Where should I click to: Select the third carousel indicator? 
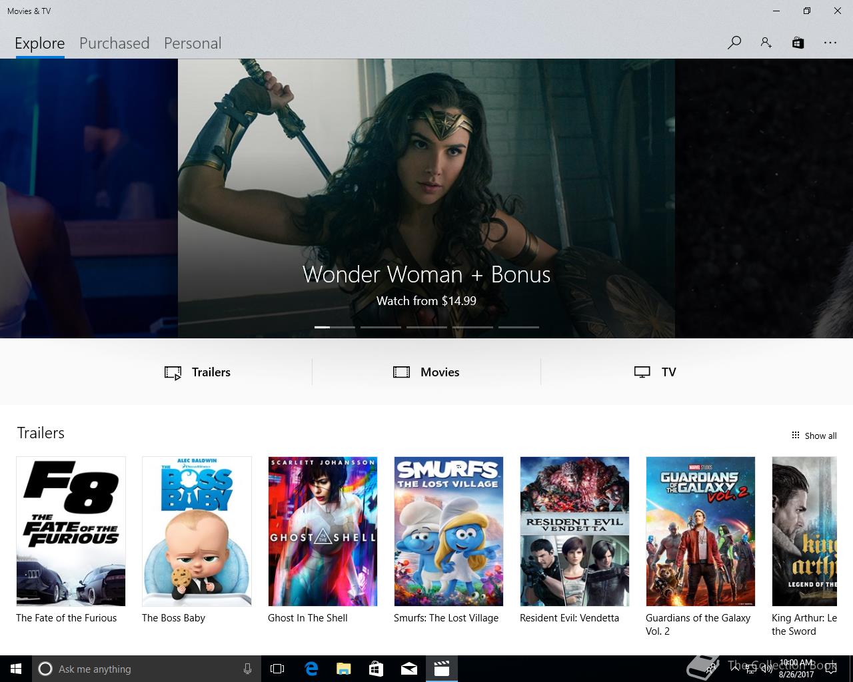(426, 327)
